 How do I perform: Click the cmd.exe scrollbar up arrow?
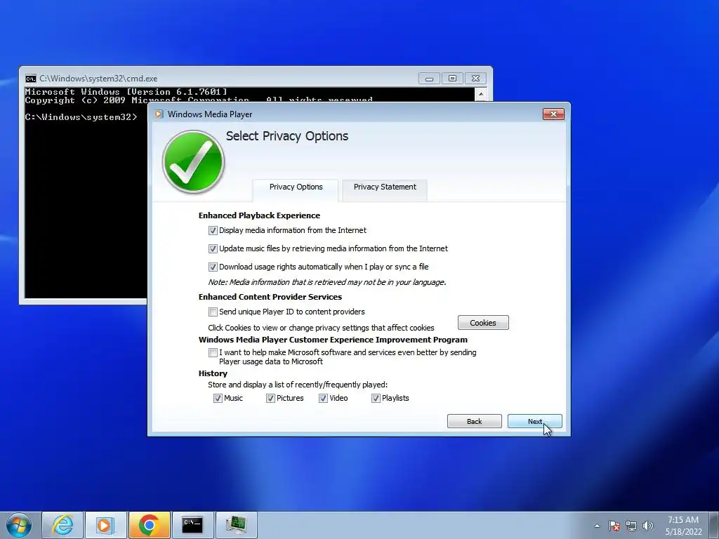click(480, 94)
